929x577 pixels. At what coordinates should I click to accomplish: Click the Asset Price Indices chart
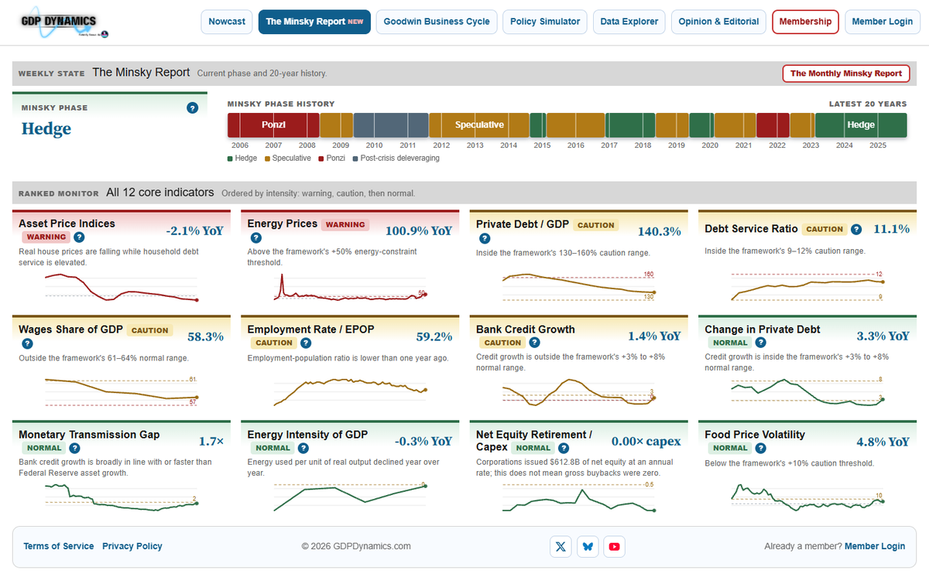pos(122,287)
